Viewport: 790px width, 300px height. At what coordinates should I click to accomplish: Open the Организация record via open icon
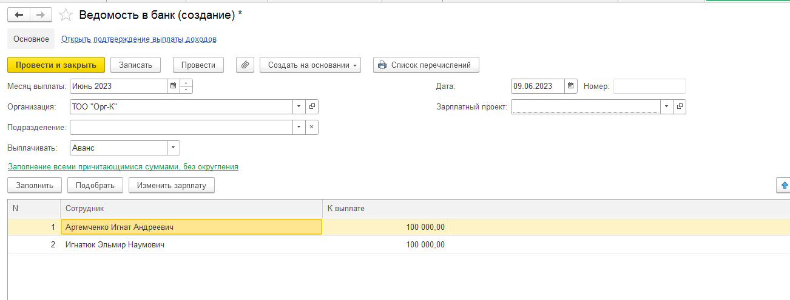[312, 107]
